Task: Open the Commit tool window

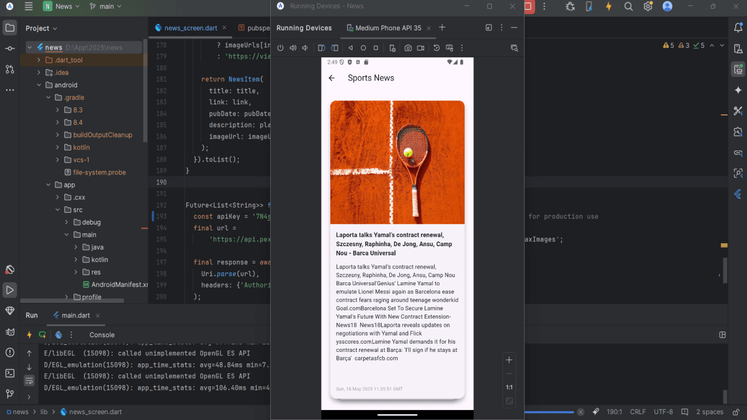Action: click(10, 48)
